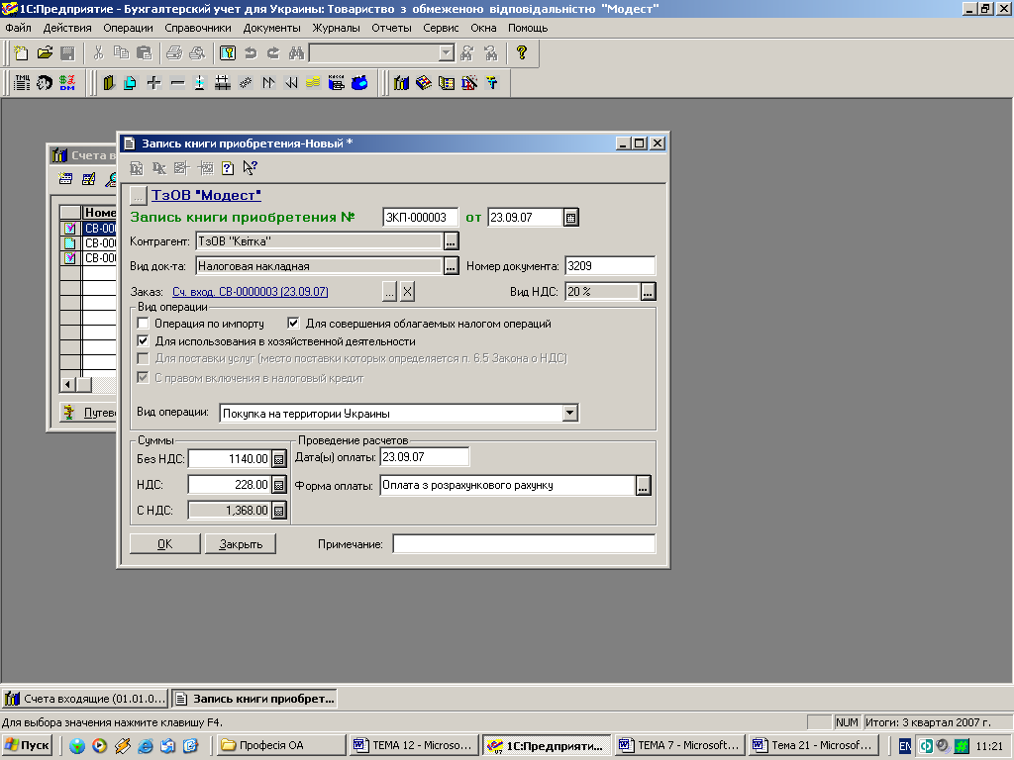Click the Undo arrow icon in the toolbar
The width and height of the screenshot is (1014, 760).
coord(251,53)
